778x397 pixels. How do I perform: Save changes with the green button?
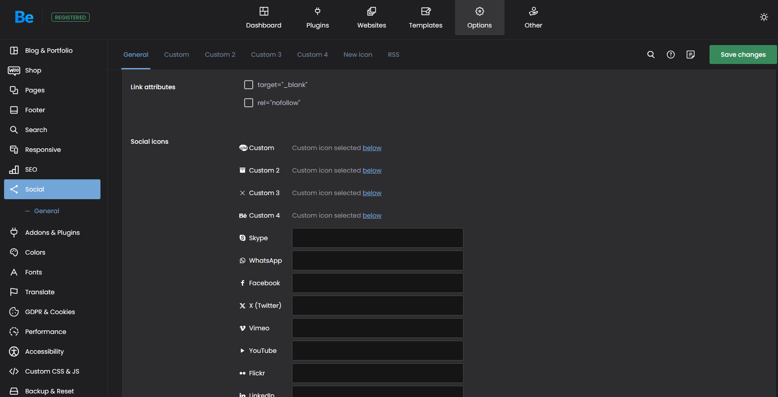pos(743,55)
